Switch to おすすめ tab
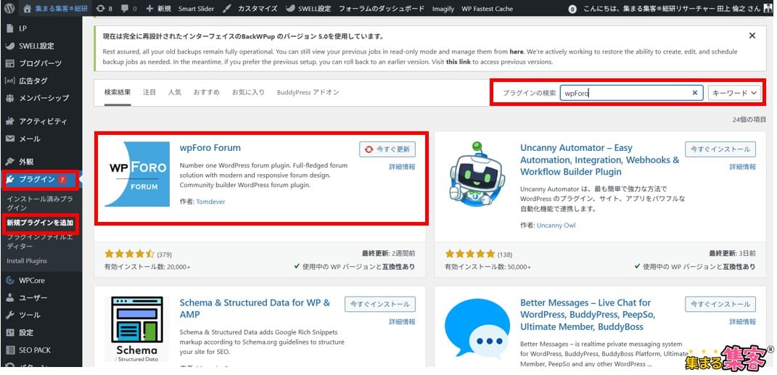Viewport: 777px width, 375px height. coord(206,92)
